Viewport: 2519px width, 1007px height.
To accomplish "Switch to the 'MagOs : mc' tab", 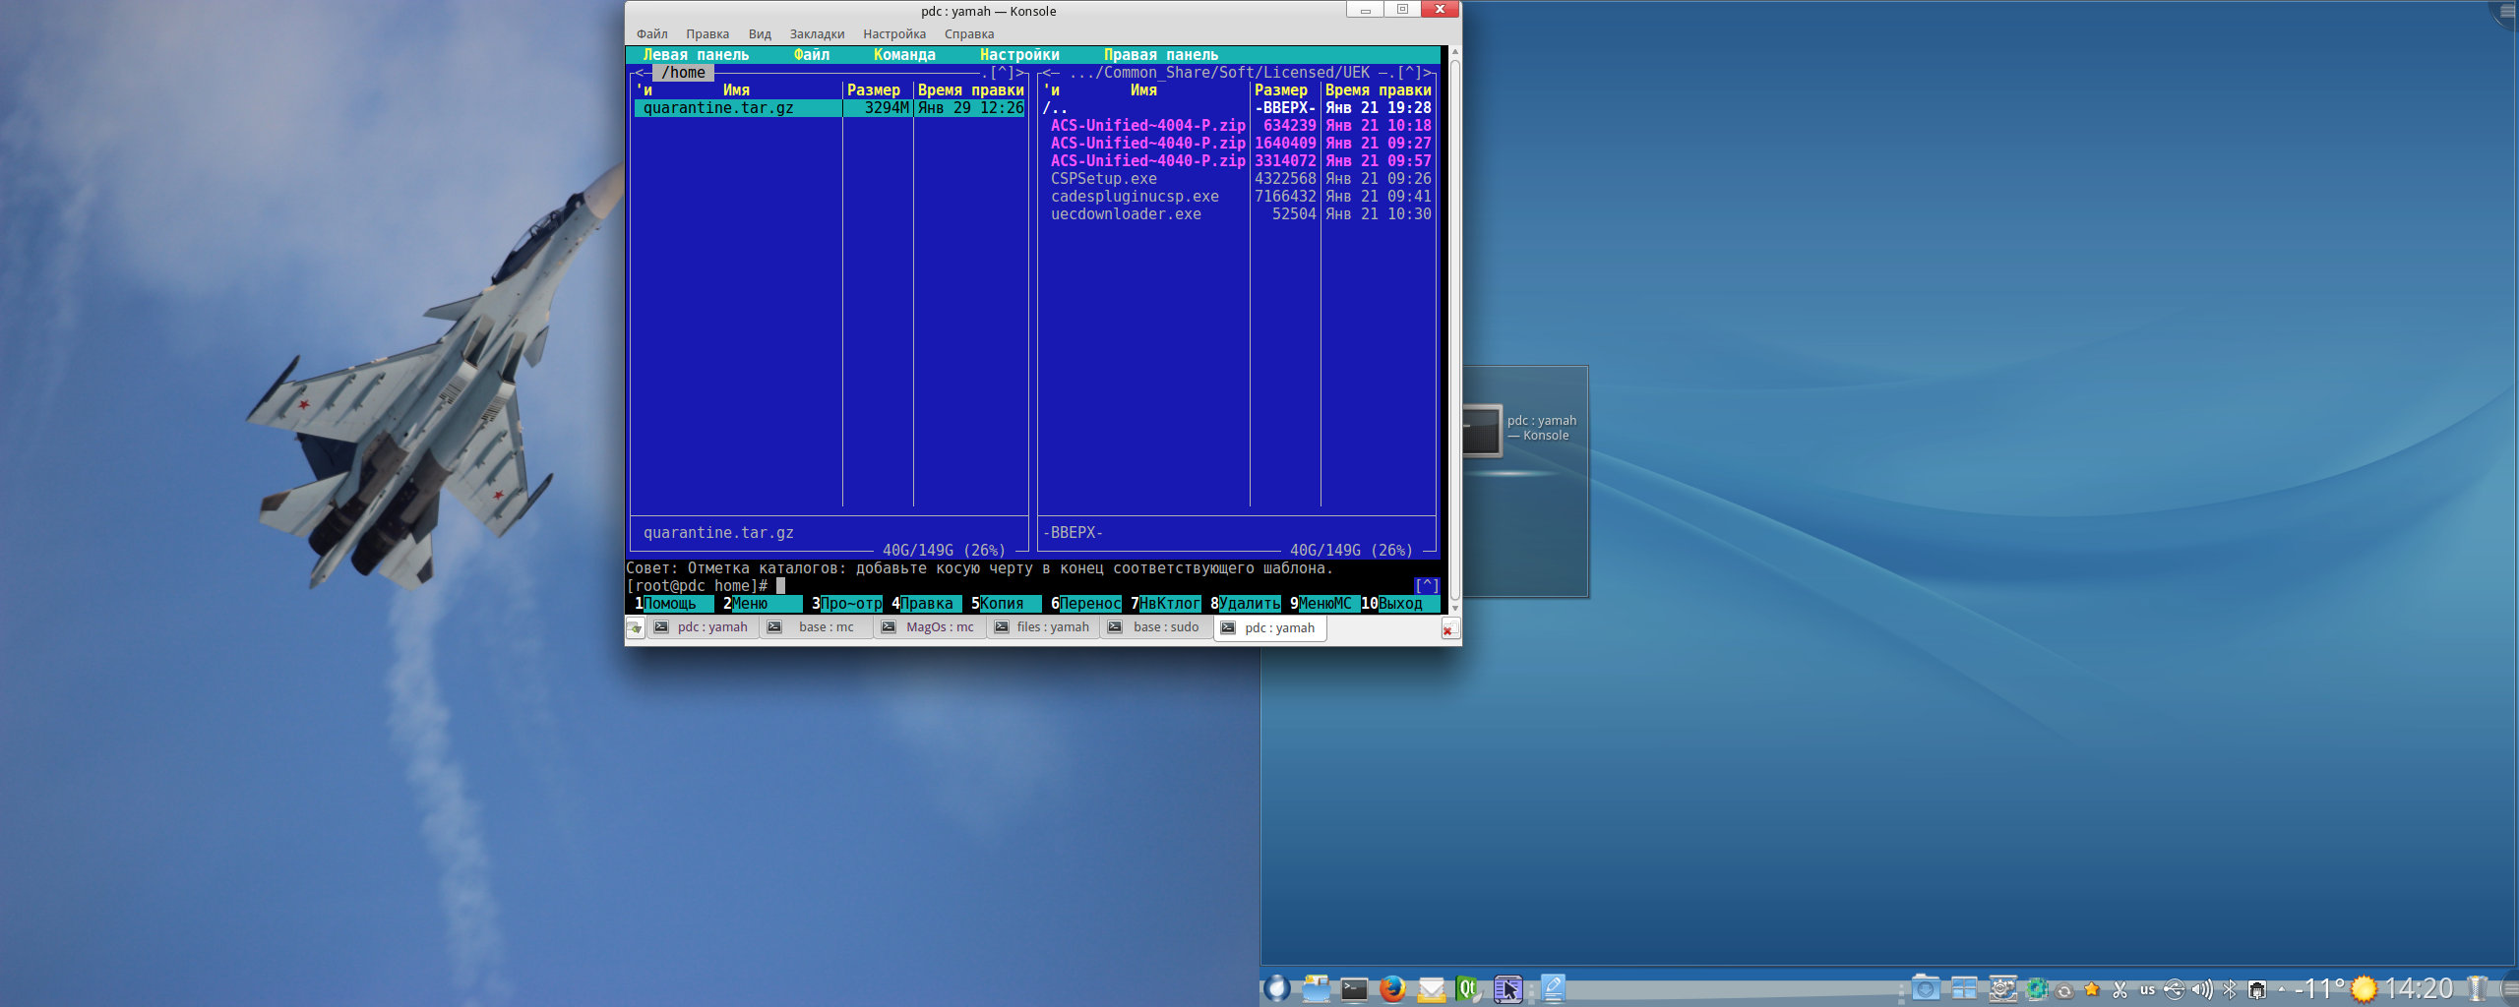I will 930,627.
